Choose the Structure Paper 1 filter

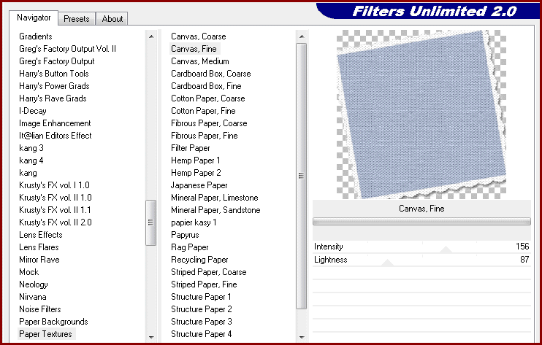click(201, 298)
